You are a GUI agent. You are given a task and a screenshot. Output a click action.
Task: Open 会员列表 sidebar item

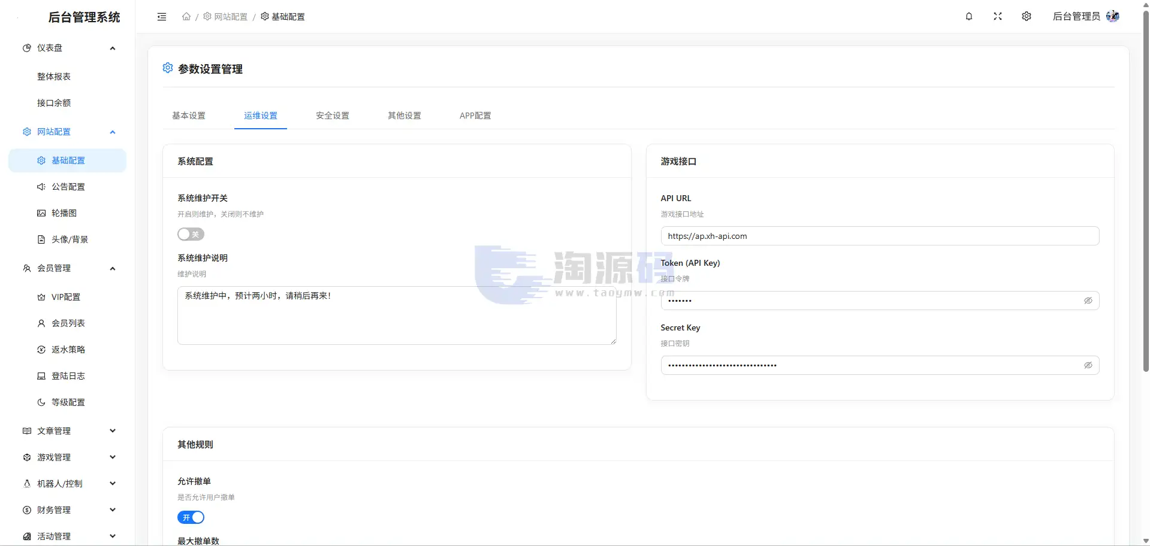[67, 323]
